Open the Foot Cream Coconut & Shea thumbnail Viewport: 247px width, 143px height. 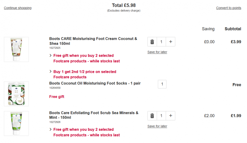16,49
